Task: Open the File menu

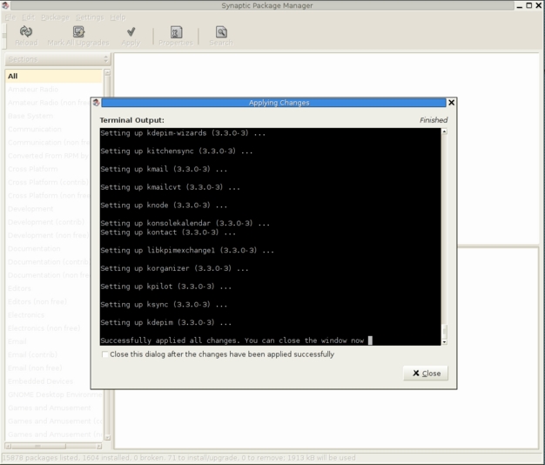Action: (10, 17)
